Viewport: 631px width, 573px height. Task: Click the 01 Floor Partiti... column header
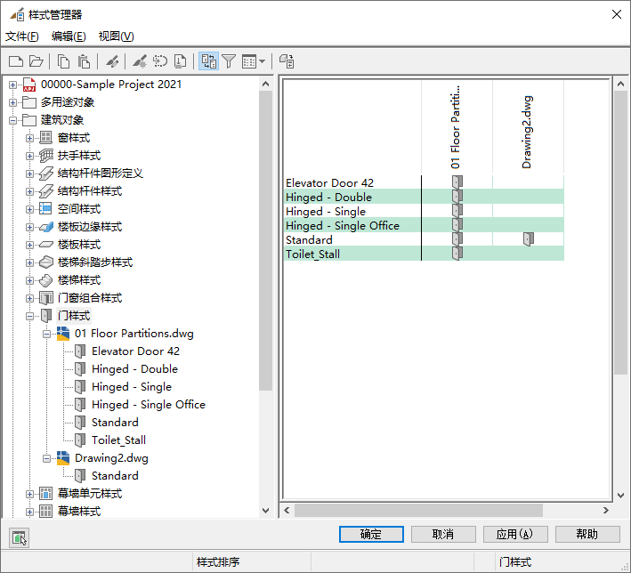(457, 126)
